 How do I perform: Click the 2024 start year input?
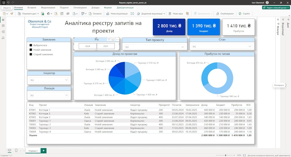88,46
